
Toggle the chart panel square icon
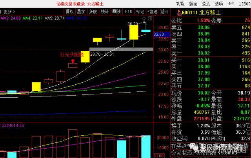150,18
